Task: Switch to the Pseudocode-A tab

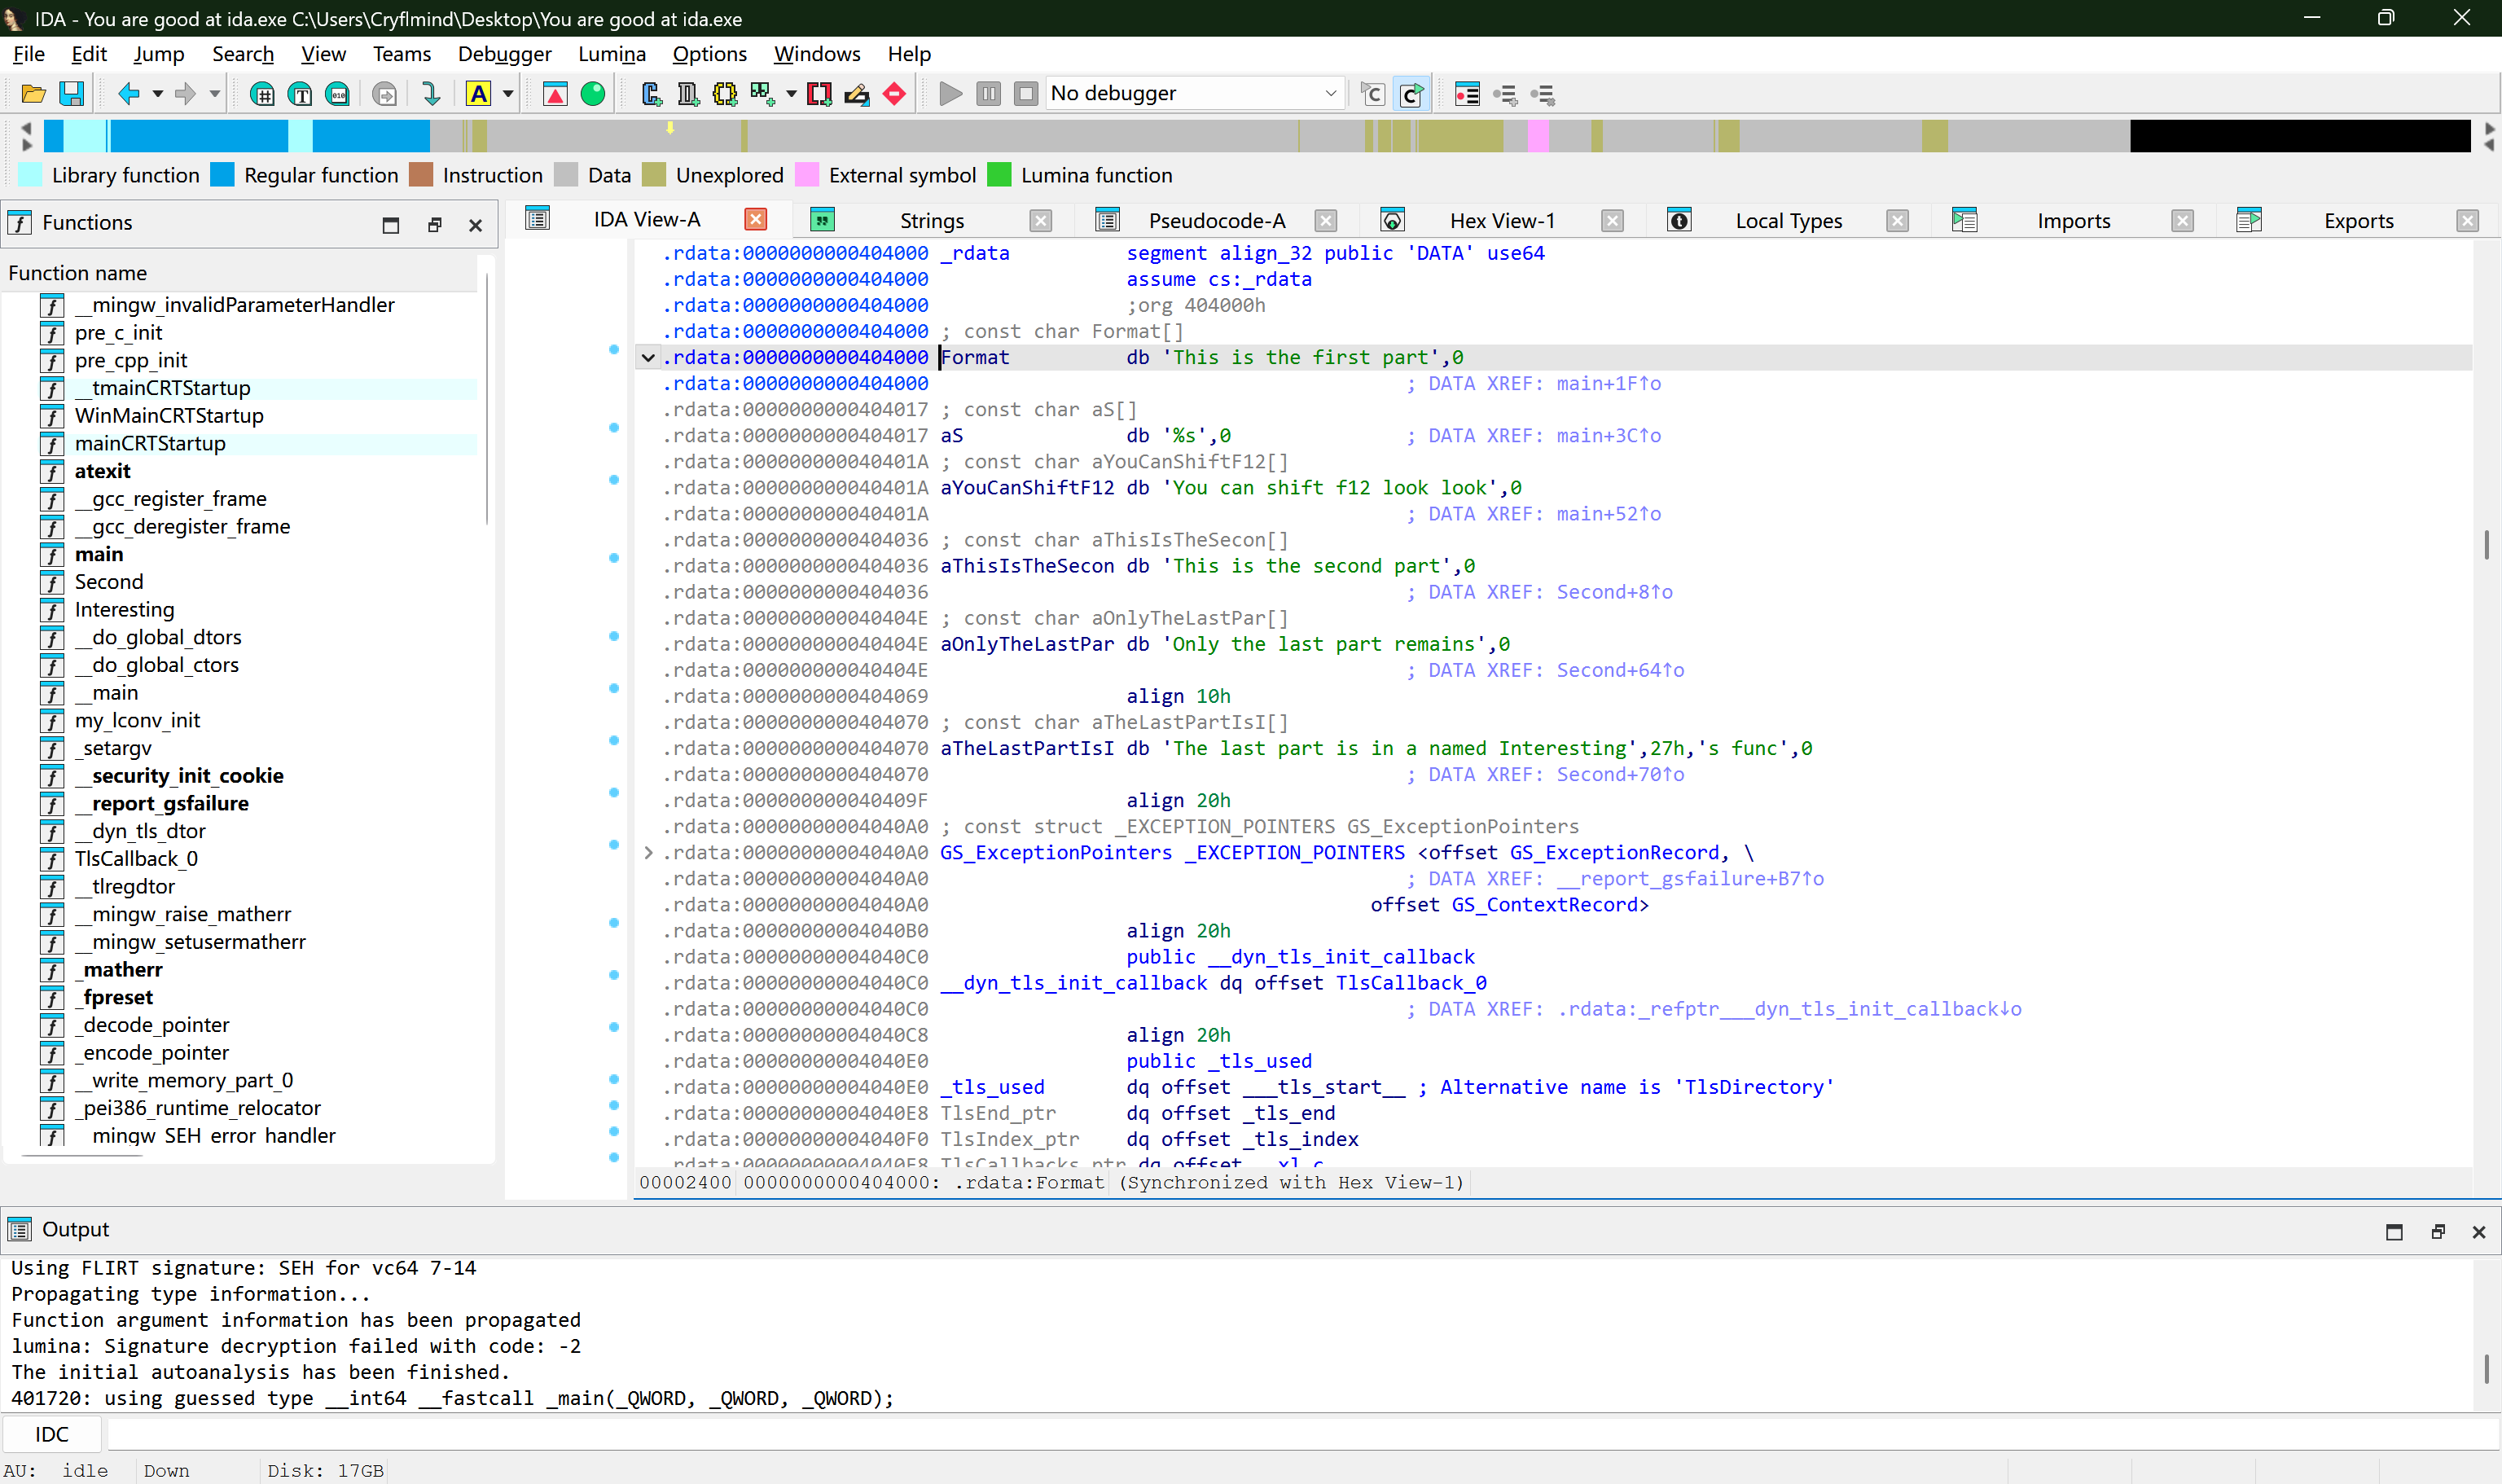Action: pyautogui.click(x=1216, y=221)
